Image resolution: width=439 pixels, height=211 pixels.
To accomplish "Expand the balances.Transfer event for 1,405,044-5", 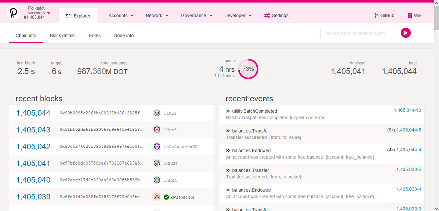I will (228, 131).
